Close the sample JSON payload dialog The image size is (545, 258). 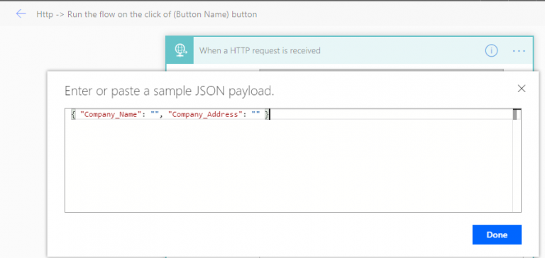pyautogui.click(x=521, y=89)
